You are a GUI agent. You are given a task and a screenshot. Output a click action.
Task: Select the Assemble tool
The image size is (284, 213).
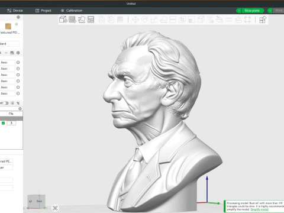coord(238,20)
